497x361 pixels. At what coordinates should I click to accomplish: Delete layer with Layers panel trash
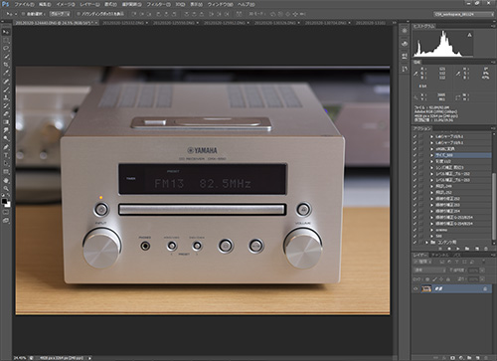pos(486,358)
